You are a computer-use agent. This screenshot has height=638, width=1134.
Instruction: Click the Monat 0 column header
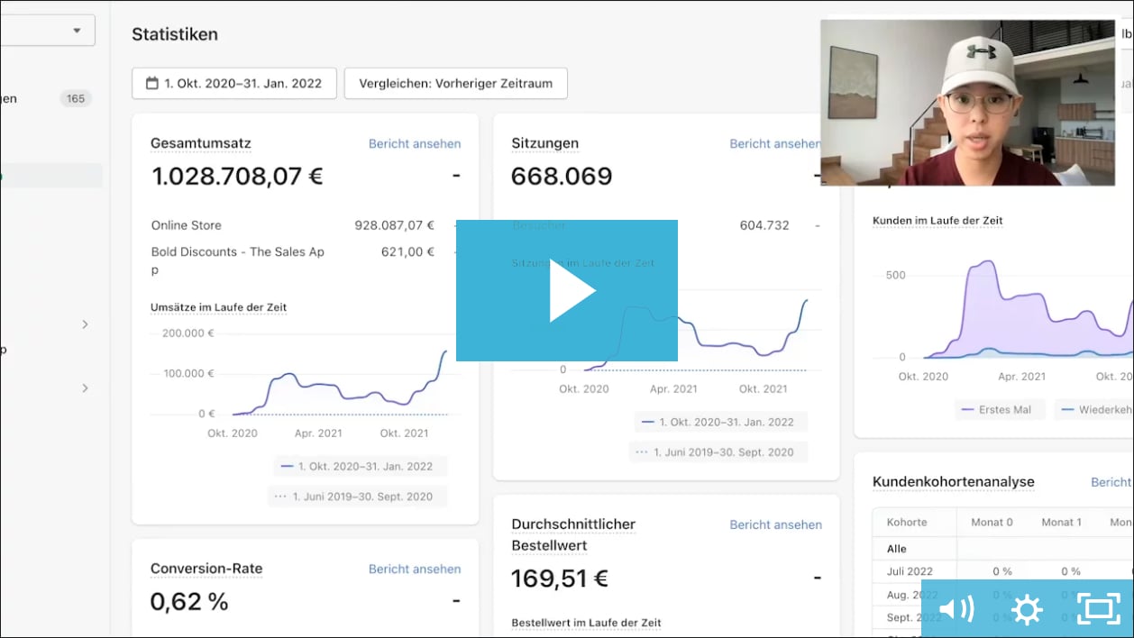click(992, 523)
